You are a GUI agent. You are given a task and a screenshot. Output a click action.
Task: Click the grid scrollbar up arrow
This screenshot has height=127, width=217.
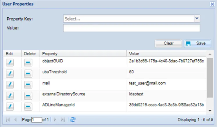210,54
